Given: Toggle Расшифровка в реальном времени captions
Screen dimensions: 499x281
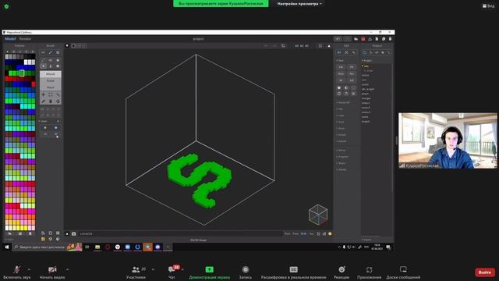Looking at the screenshot, I should pos(293,272).
